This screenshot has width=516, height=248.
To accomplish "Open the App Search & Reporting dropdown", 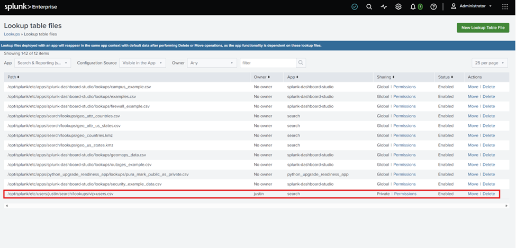I will click(42, 63).
